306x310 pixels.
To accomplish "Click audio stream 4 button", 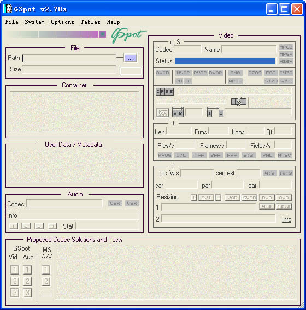I will pos(52,226).
